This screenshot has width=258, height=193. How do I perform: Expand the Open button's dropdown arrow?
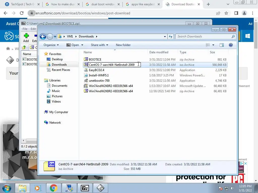tap(82, 45)
